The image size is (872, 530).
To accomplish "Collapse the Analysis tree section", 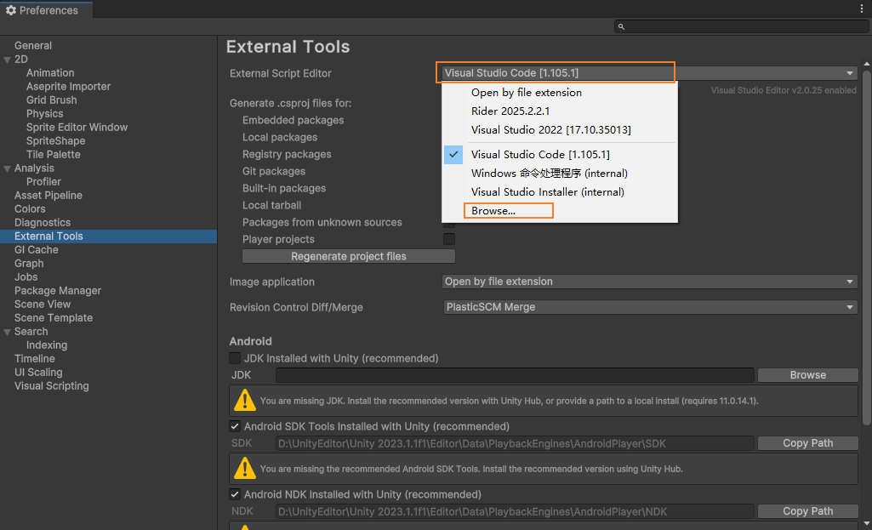I will coord(7,168).
